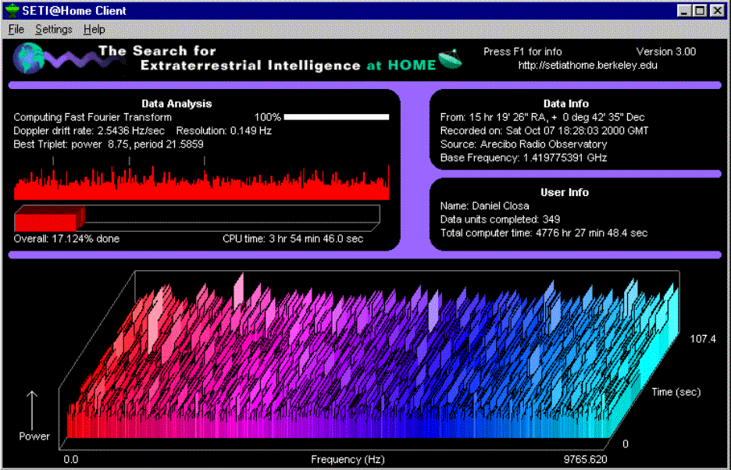Click 'Data units completed: 349'
The width and height of the screenshot is (731, 470).
coord(501,219)
